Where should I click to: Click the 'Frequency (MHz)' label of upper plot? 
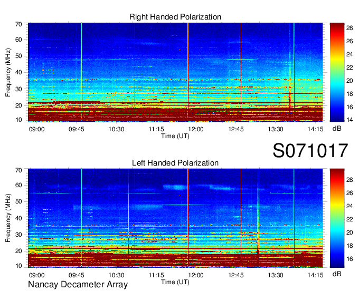pos(8,72)
